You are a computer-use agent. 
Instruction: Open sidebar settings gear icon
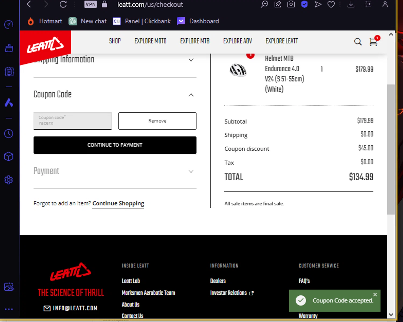pyautogui.click(x=9, y=180)
